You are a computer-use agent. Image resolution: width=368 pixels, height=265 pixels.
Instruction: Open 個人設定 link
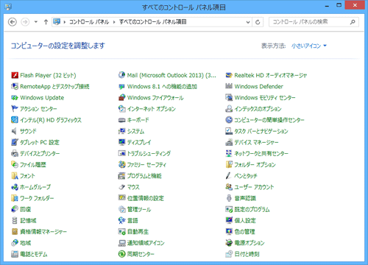coord(245,220)
